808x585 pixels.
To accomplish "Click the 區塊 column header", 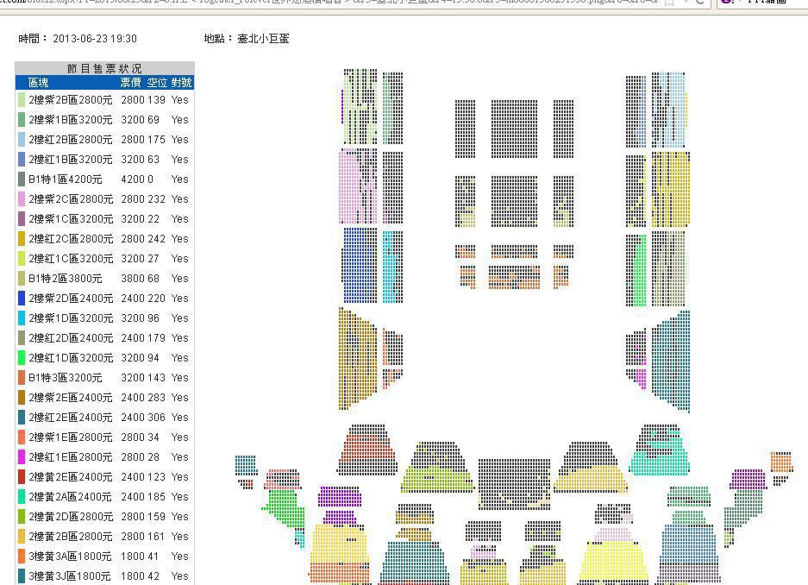I will tap(39, 83).
